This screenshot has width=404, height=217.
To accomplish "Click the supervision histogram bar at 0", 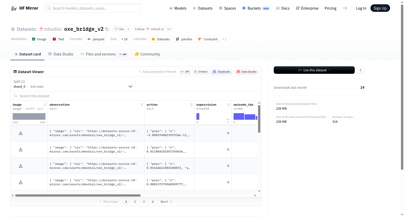I will coord(198,116).
